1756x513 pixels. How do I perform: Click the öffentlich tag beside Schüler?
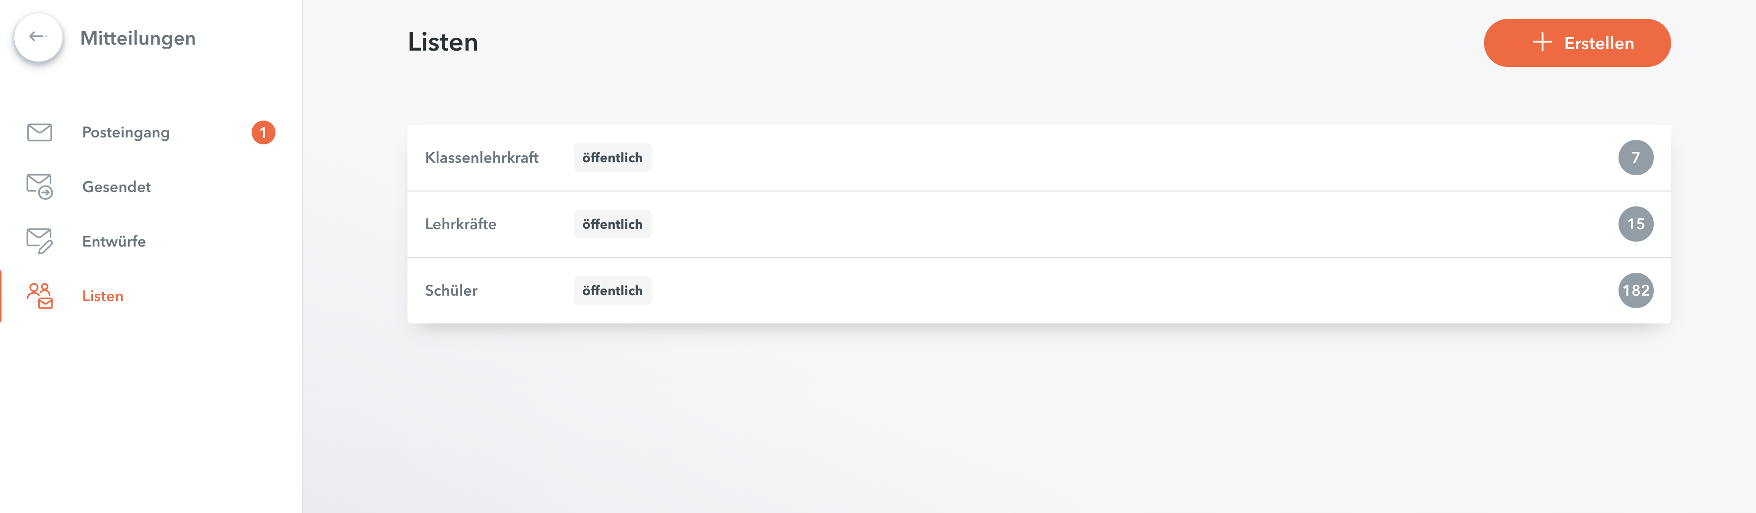(612, 290)
